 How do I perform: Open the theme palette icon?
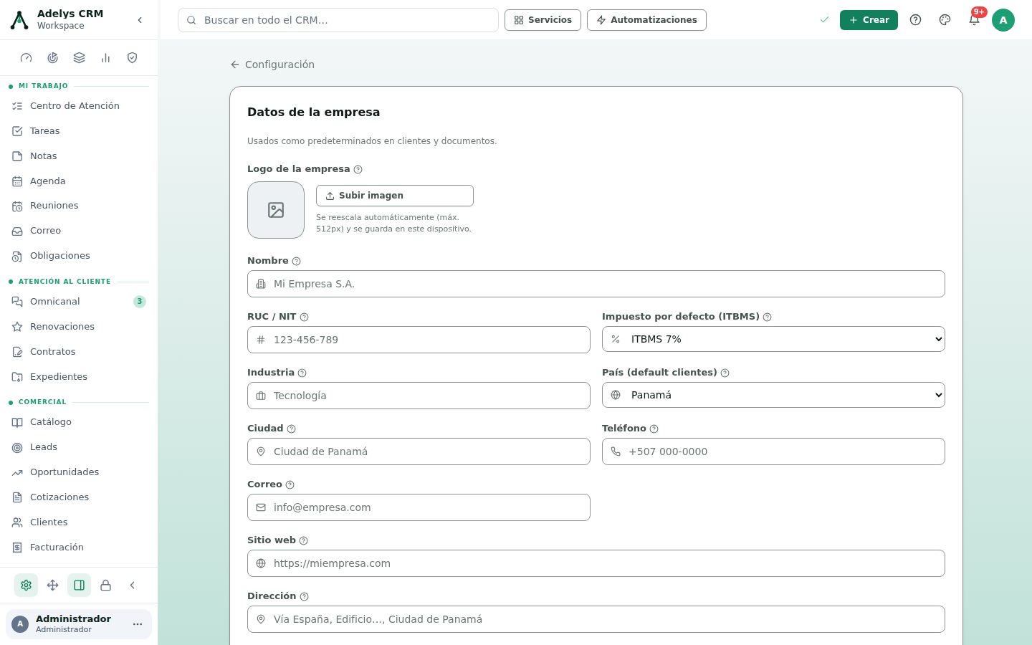(945, 20)
